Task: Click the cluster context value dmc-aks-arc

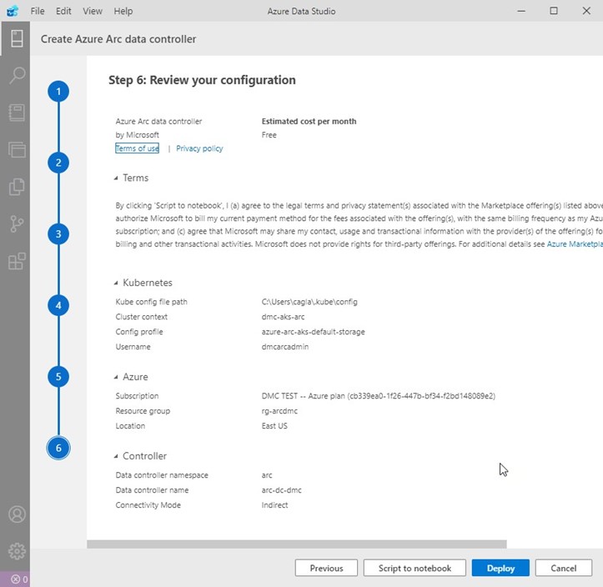Action: click(x=283, y=317)
